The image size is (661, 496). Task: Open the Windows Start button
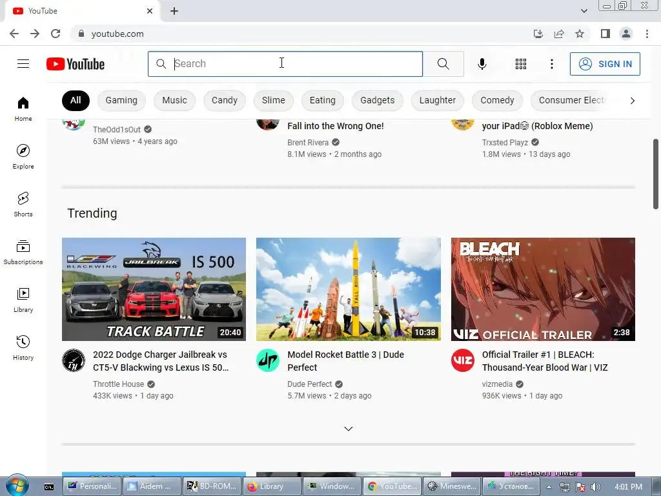(x=17, y=485)
